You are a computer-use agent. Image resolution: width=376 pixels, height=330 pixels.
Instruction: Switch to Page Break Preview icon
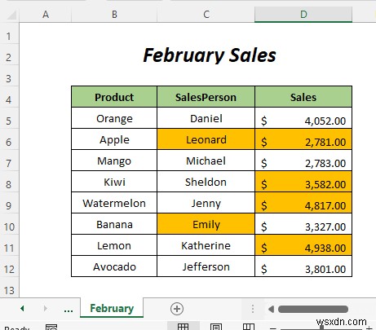pyautogui.click(x=249, y=327)
